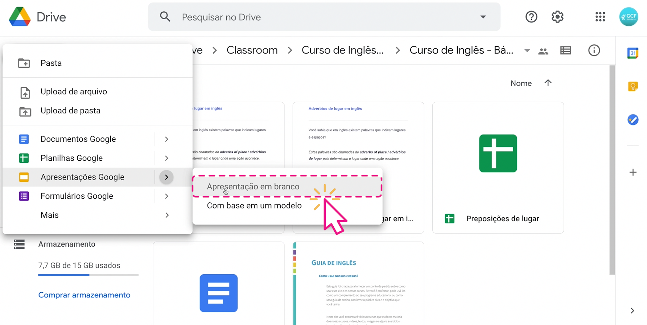Click the Armazenamento storage icon

[19, 244]
